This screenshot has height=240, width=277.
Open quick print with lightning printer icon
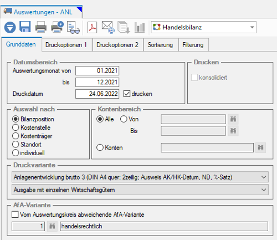(x=57, y=27)
